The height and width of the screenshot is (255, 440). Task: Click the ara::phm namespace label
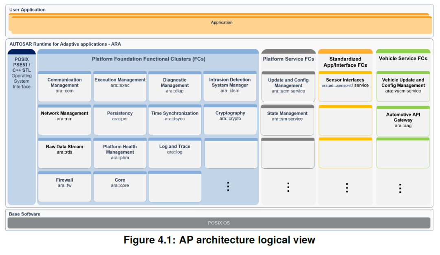(120, 158)
